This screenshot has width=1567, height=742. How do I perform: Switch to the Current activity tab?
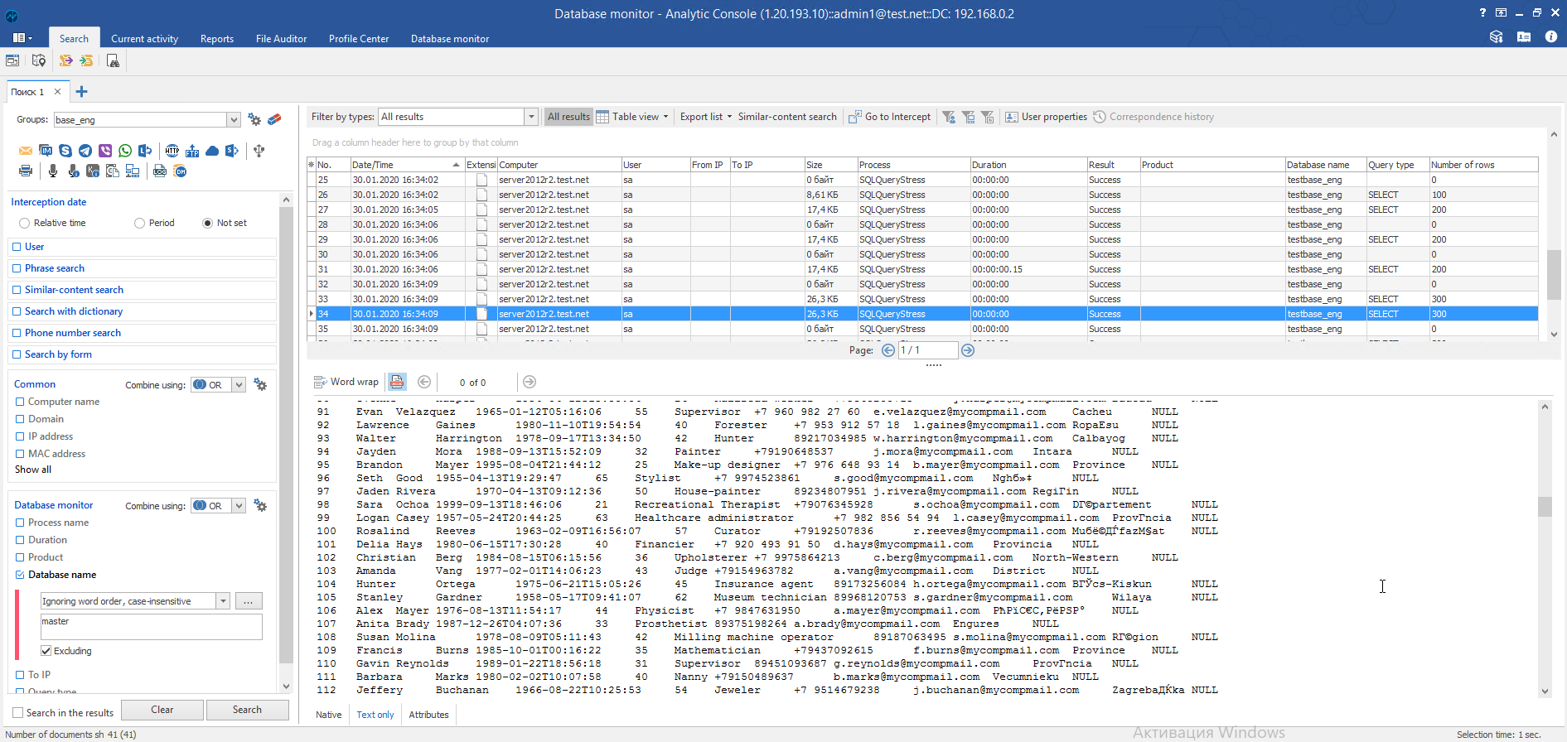[144, 39]
